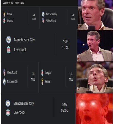Click the Manchester City crest in the 5/4 match
Screen dimensions: 113x124
[43, 14]
